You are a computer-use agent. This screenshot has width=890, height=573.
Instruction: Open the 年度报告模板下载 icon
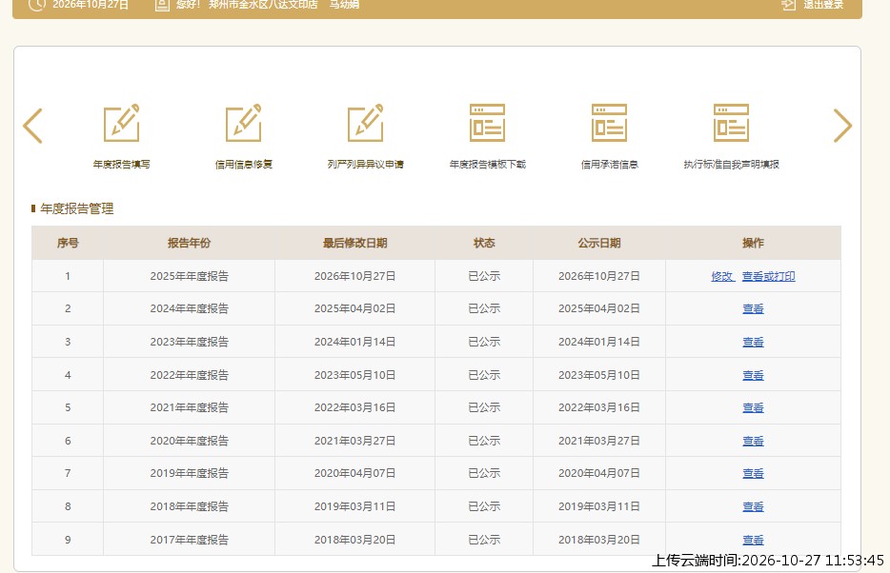[x=488, y=123]
